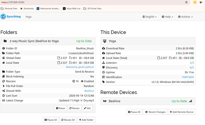The image size is (205, 125).
Task: Click the Folder Type folder icon
Action: click(x=4, y=71)
